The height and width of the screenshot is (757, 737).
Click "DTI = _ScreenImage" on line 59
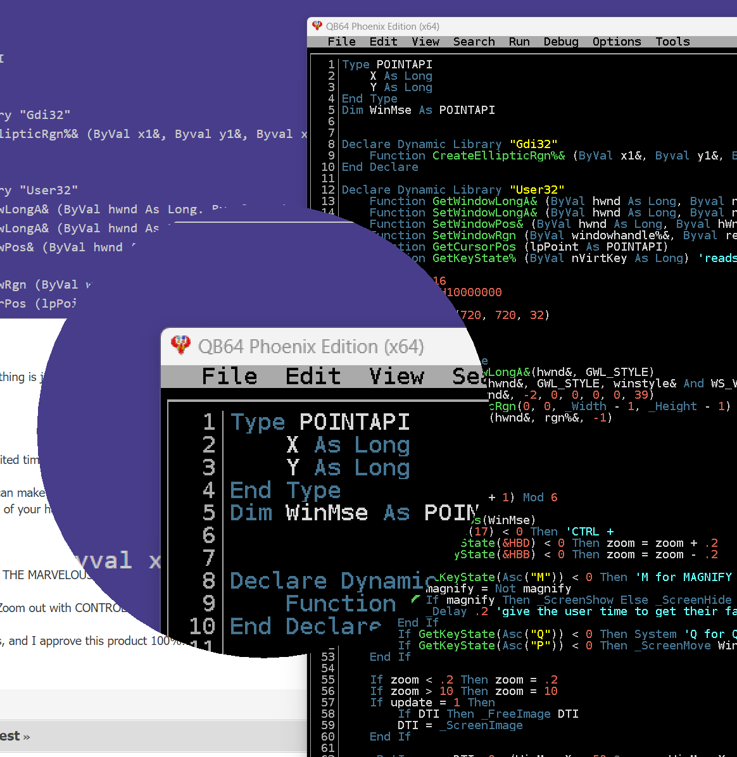460,725
